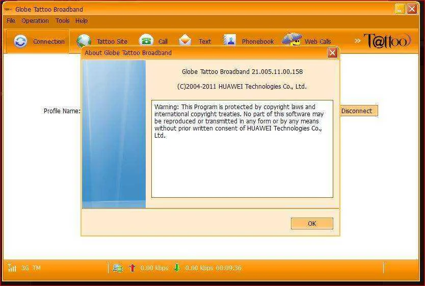The height and width of the screenshot is (286, 425).
Task: Close the main Globe Tattoo Broadband window
Action: pos(412,9)
